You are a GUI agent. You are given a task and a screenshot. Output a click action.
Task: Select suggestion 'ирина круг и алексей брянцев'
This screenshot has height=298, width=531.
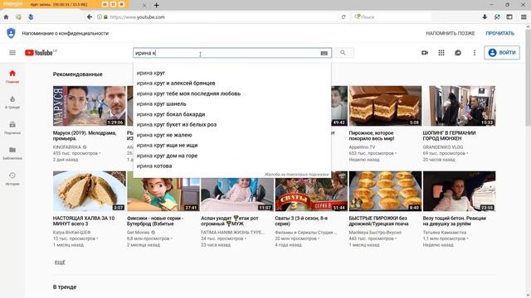coord(232,83)
